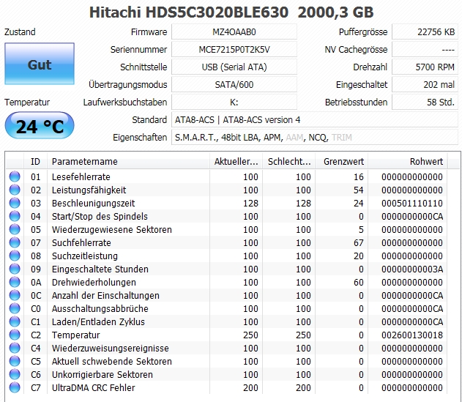Select the Wiederzugewiesene Sektoren parameter name
The image size is (462, 402).
click(x=112, y=230)
